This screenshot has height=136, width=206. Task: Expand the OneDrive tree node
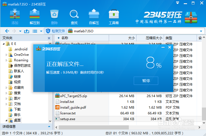coord(6,55)
